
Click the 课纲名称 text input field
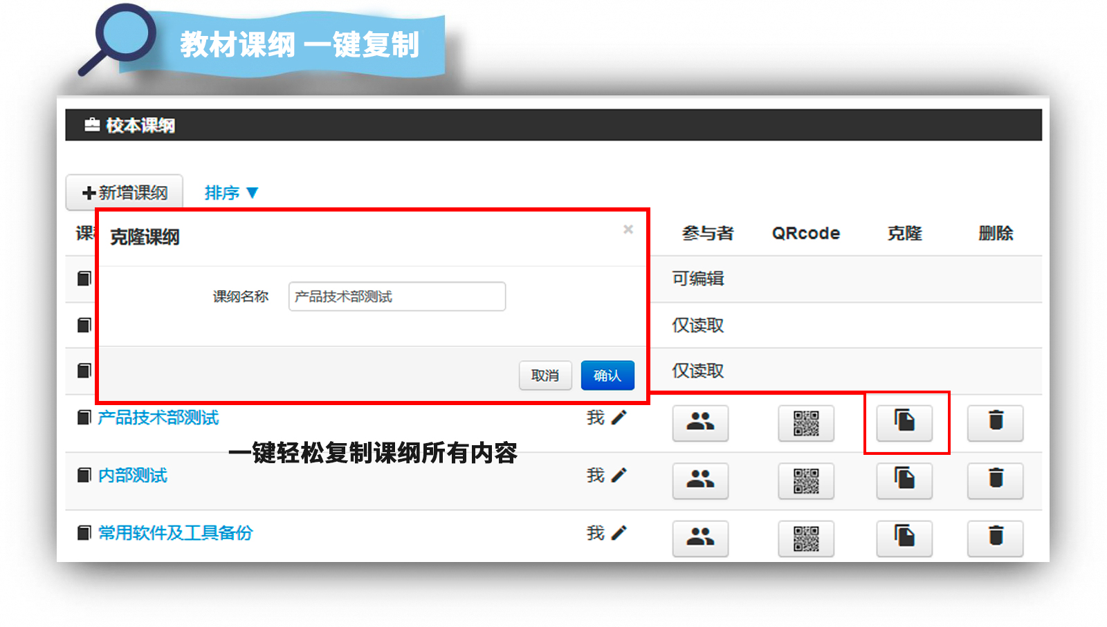point(396,297)
